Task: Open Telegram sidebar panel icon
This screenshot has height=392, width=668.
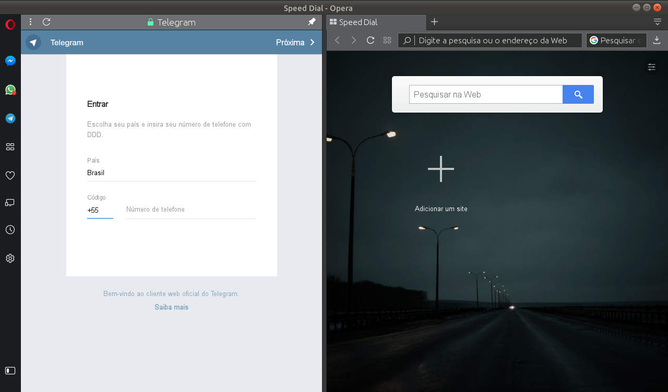Action: click(x=10, y=118)
